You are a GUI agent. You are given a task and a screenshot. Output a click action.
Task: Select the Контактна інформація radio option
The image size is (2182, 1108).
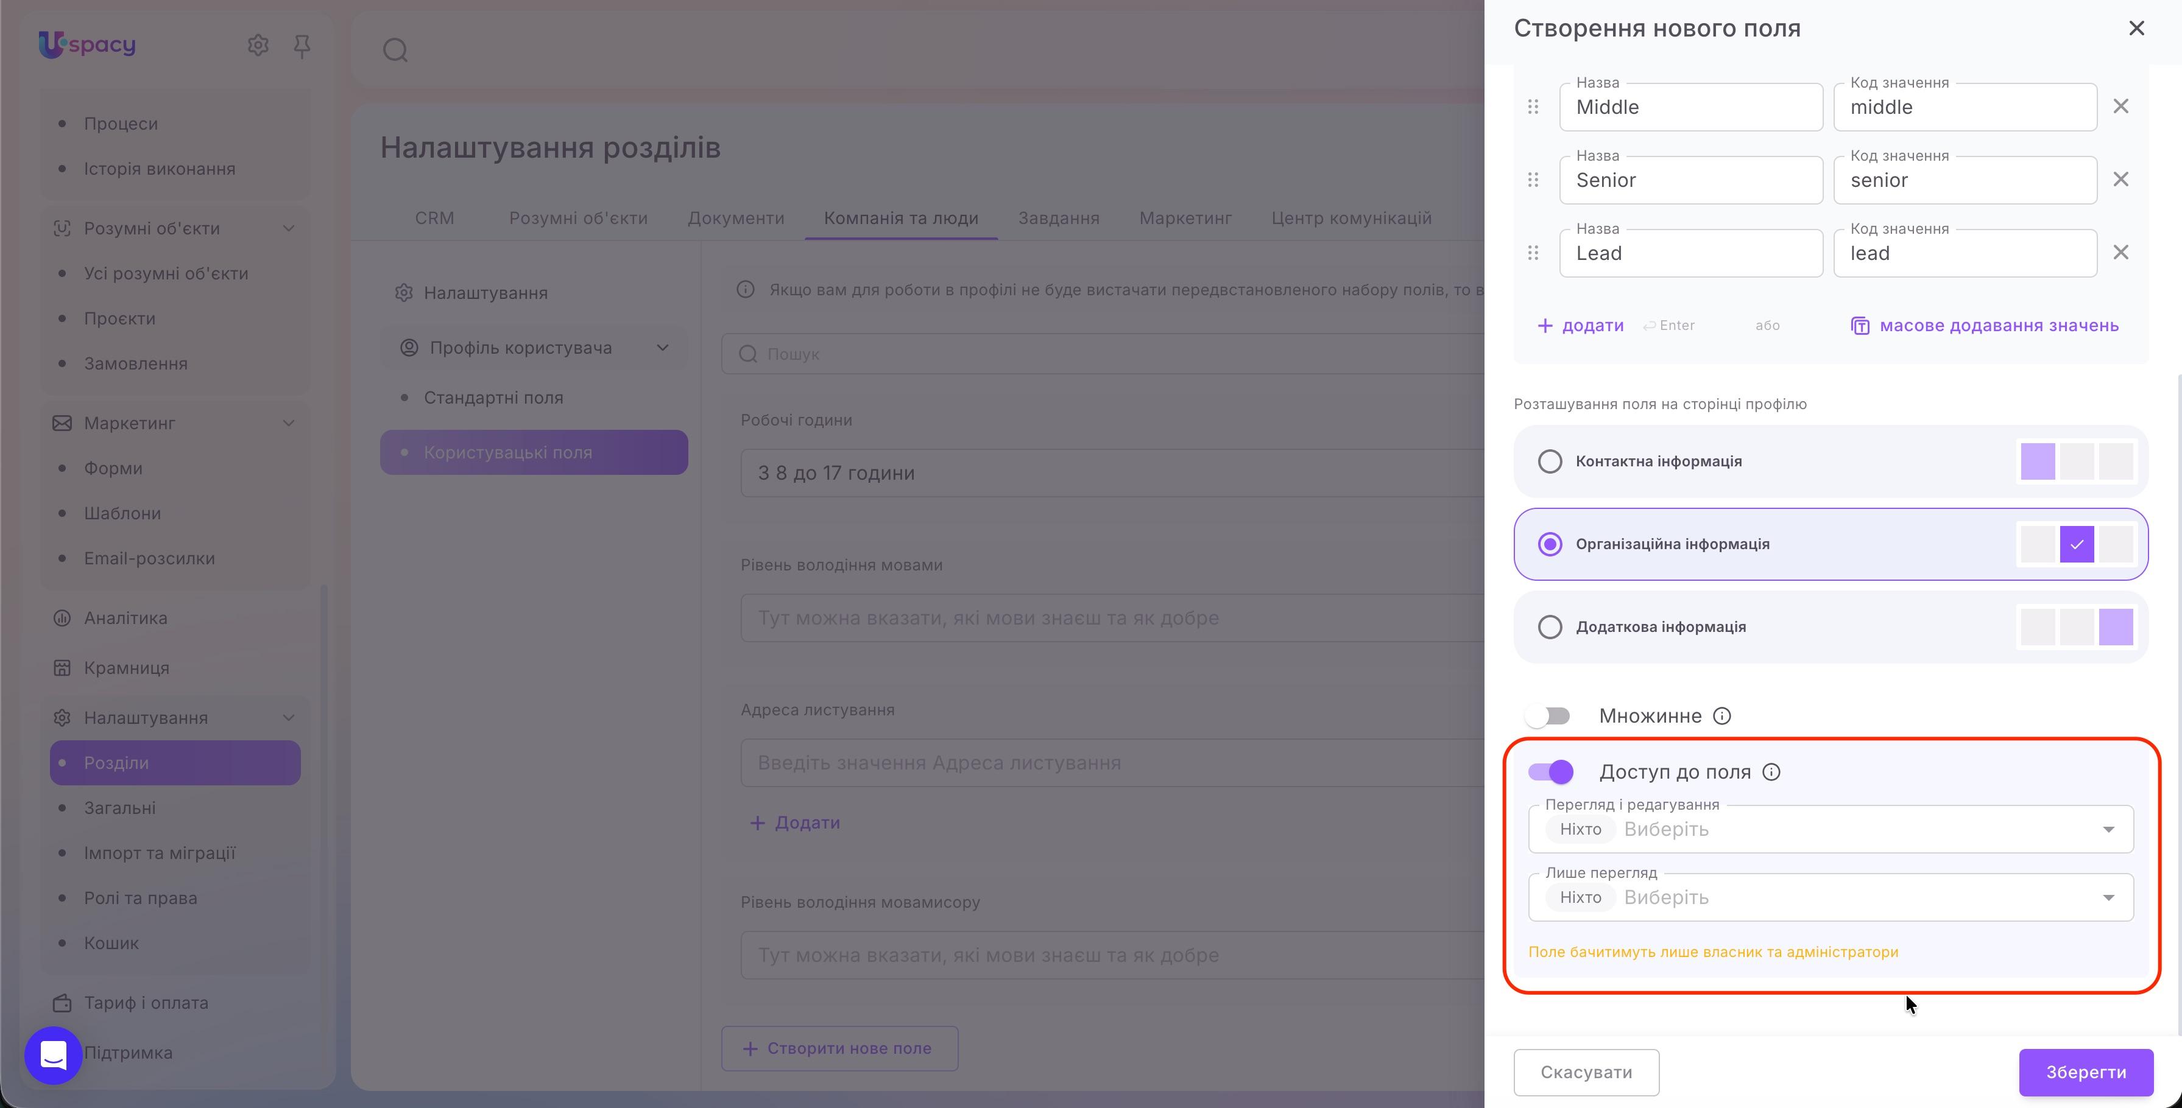(1550, 461)
